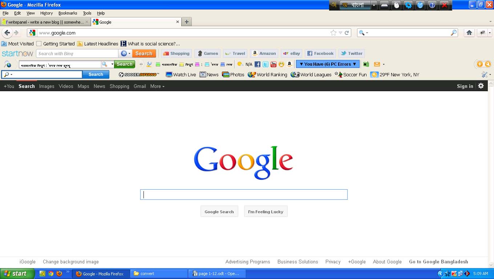Open Avro keyboard layout viewer icon

[384, 5]
